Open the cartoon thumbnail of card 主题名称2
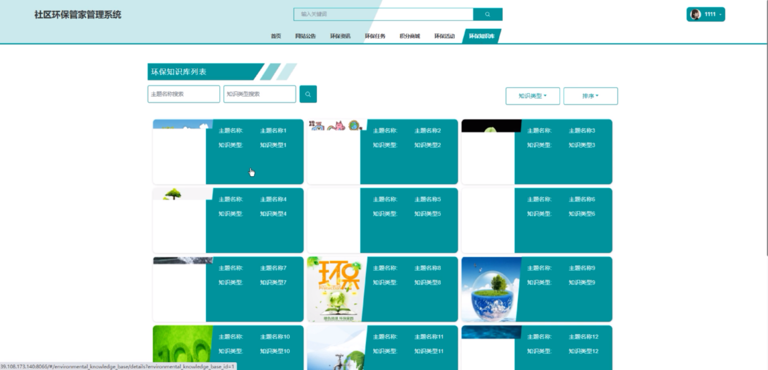 click(x=337, y=125)
